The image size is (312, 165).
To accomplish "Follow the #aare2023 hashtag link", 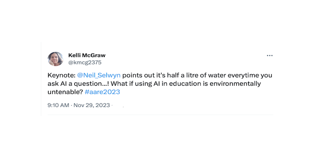I will pyautogui.click(x=102, y=92).
